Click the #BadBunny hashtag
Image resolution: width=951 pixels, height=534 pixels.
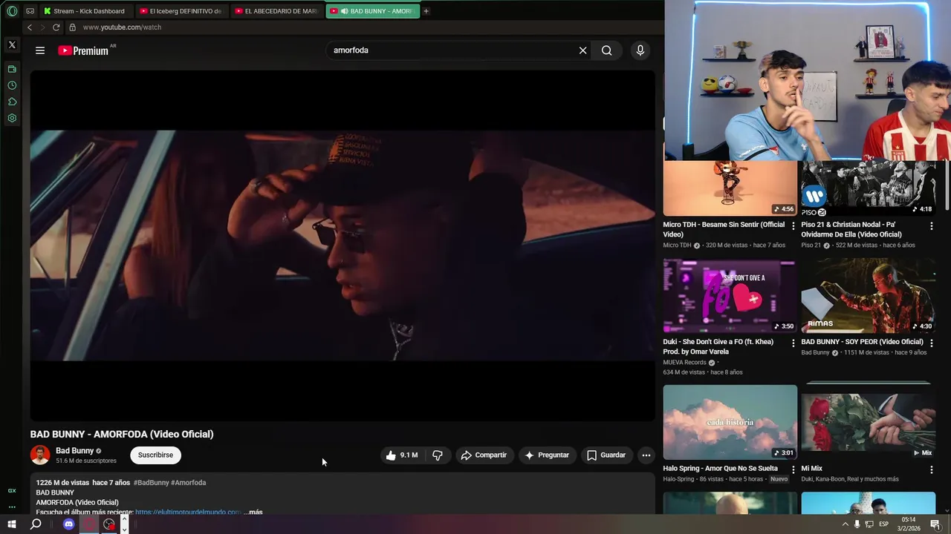[x=152, y=483]
